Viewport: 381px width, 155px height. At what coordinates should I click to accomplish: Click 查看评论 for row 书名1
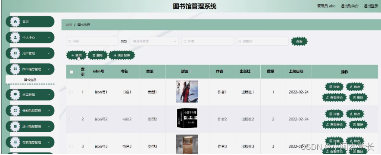click(x=334, y=97)
